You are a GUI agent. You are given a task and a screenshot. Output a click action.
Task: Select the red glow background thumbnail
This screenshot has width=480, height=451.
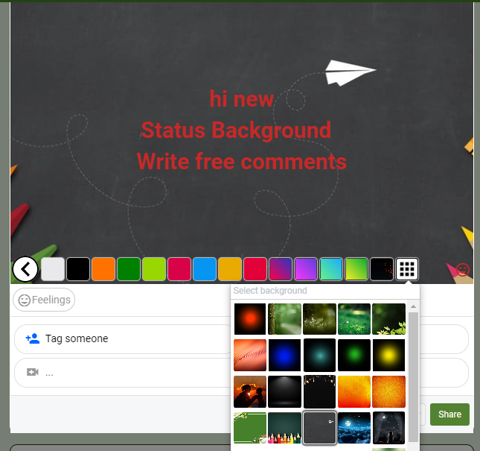[250, 319]
